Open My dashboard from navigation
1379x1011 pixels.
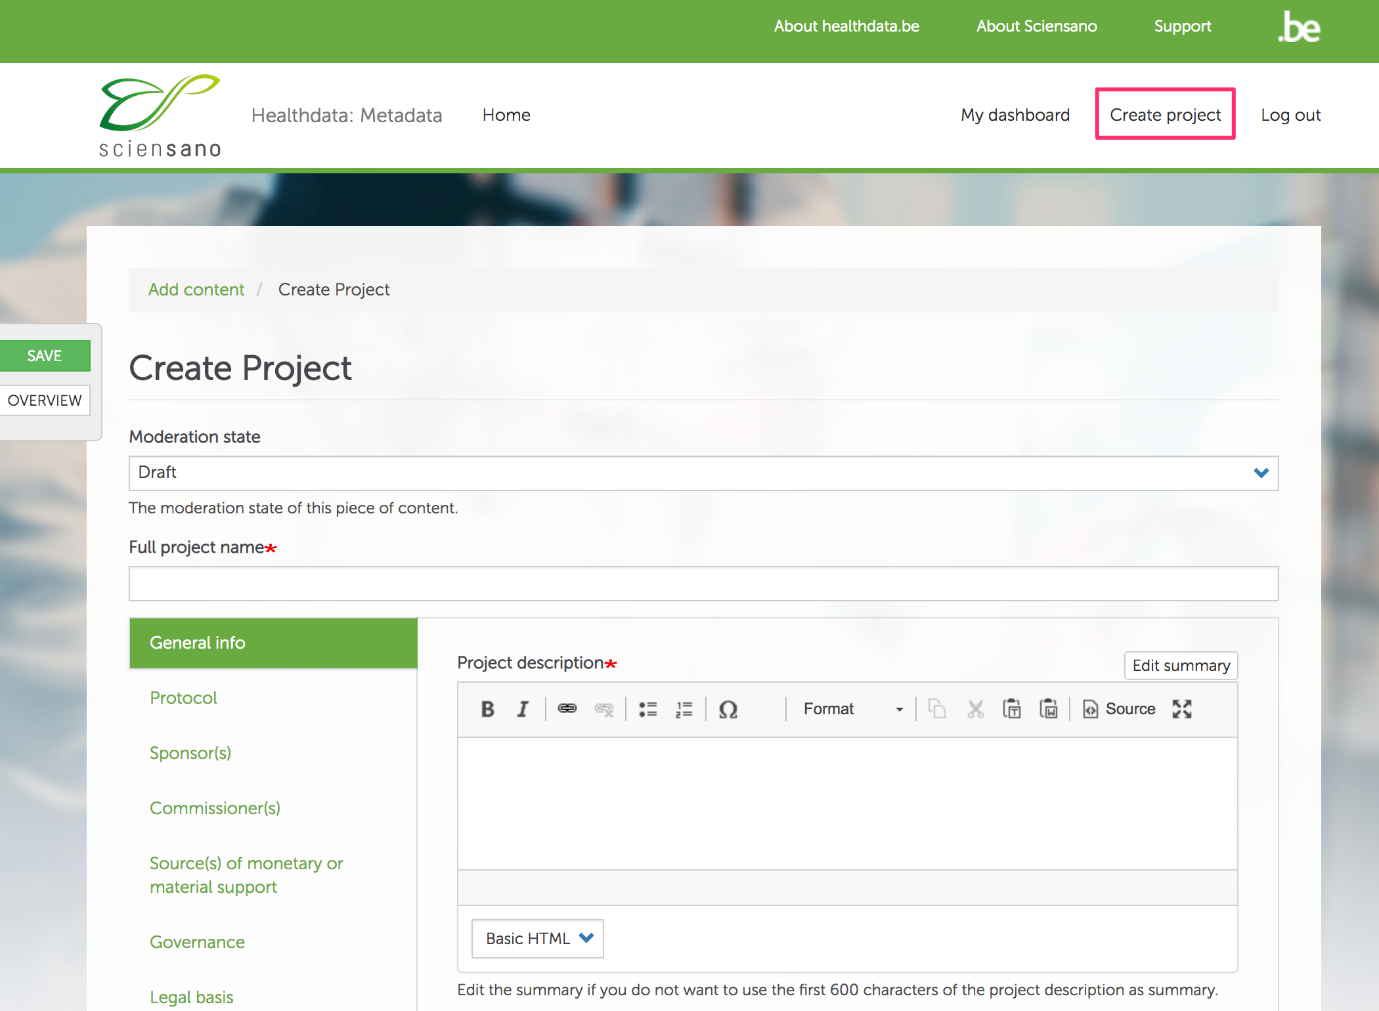click(x=1015, y=115)
